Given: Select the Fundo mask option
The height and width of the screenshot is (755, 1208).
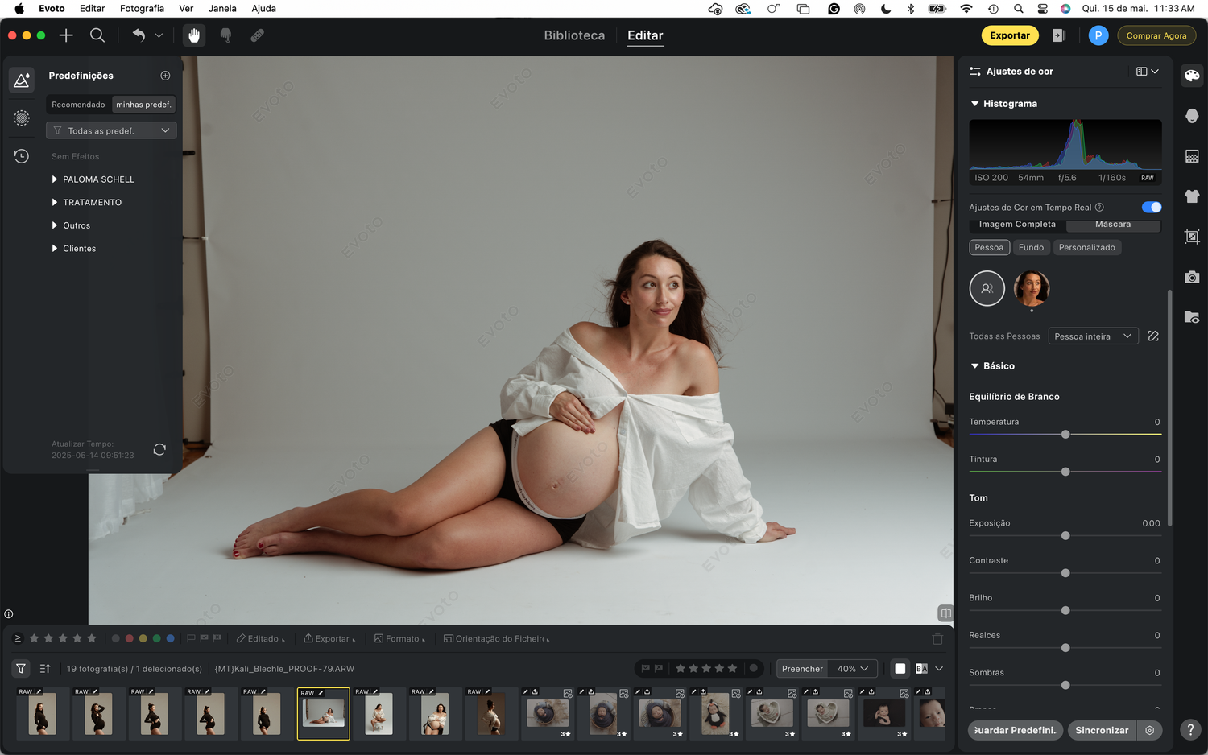Looking at the screenshot, I should [x=1031, y=247].
